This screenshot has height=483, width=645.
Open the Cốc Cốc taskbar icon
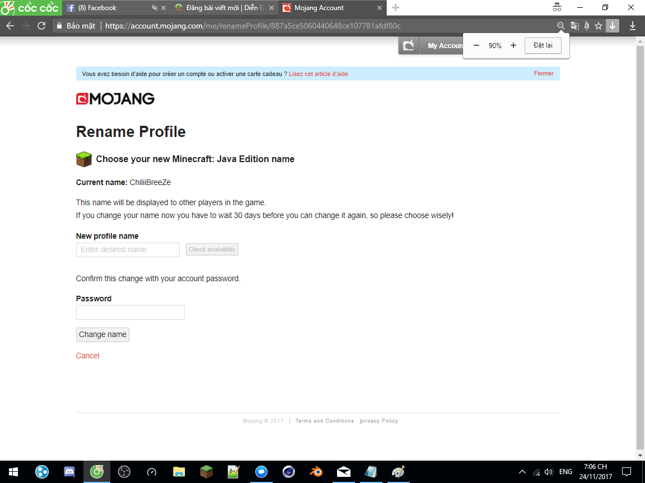[x=97, y=472]
